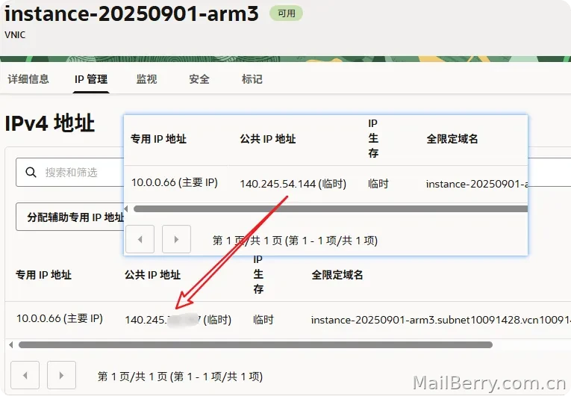Select 10.0.0.66 (主要 IP) in bottom table

pyautogui.click(x=60, y=318)
